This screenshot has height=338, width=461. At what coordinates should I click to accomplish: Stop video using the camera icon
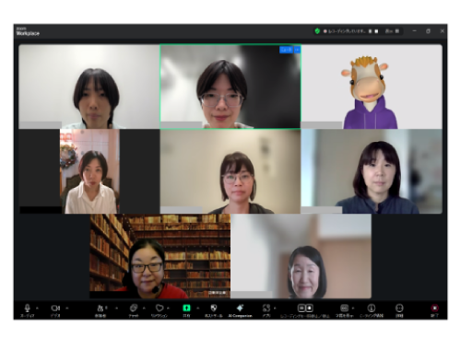click(55, 308)
